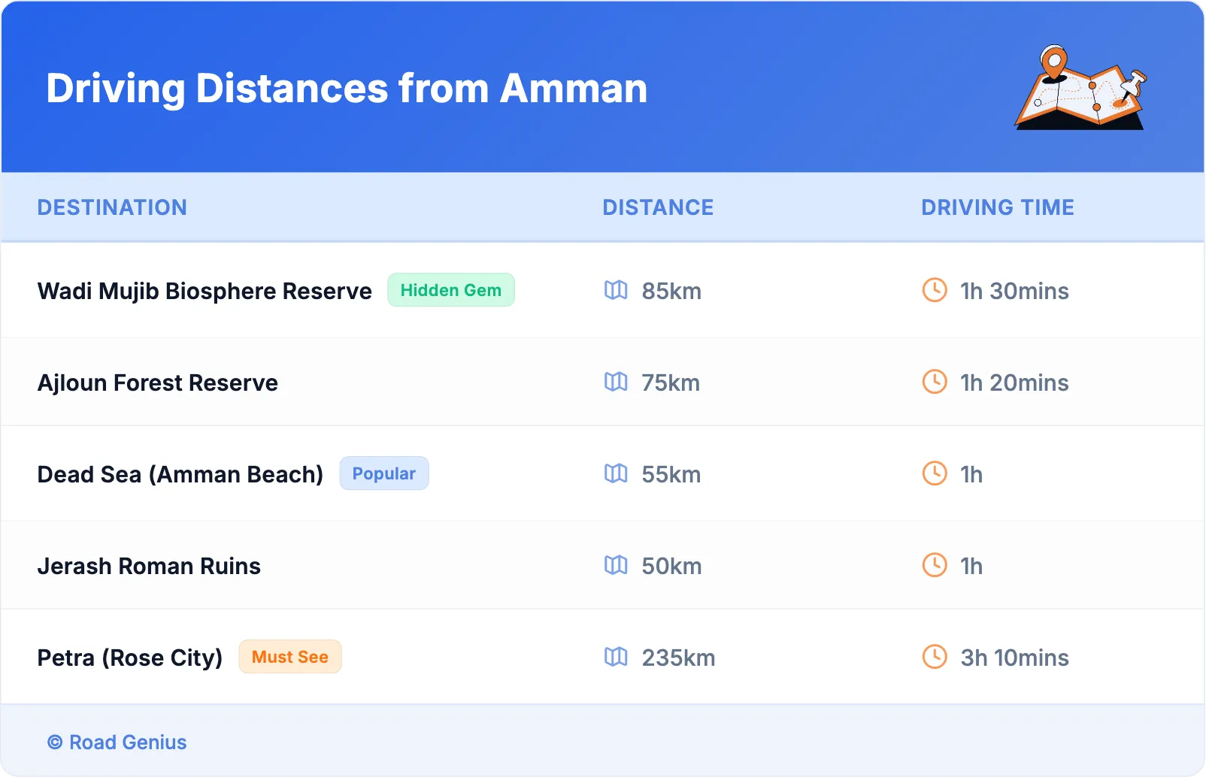
Task: Open the Road Genius copyright link
Action: pos(117,742)
